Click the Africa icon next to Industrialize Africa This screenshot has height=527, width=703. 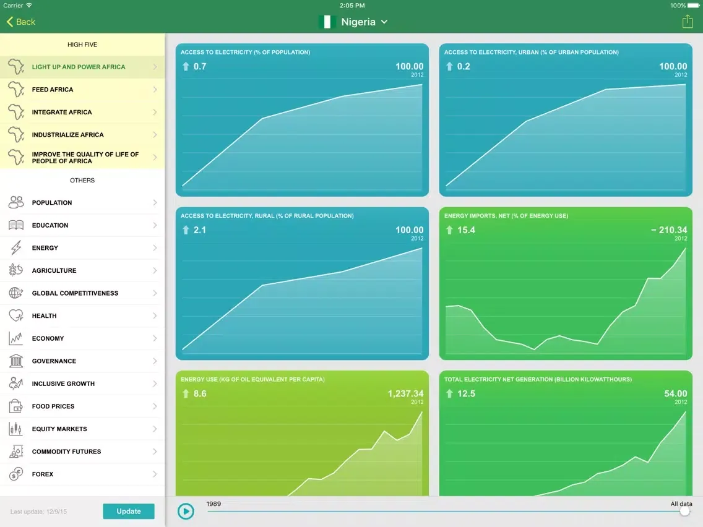[x=16, y=134]
